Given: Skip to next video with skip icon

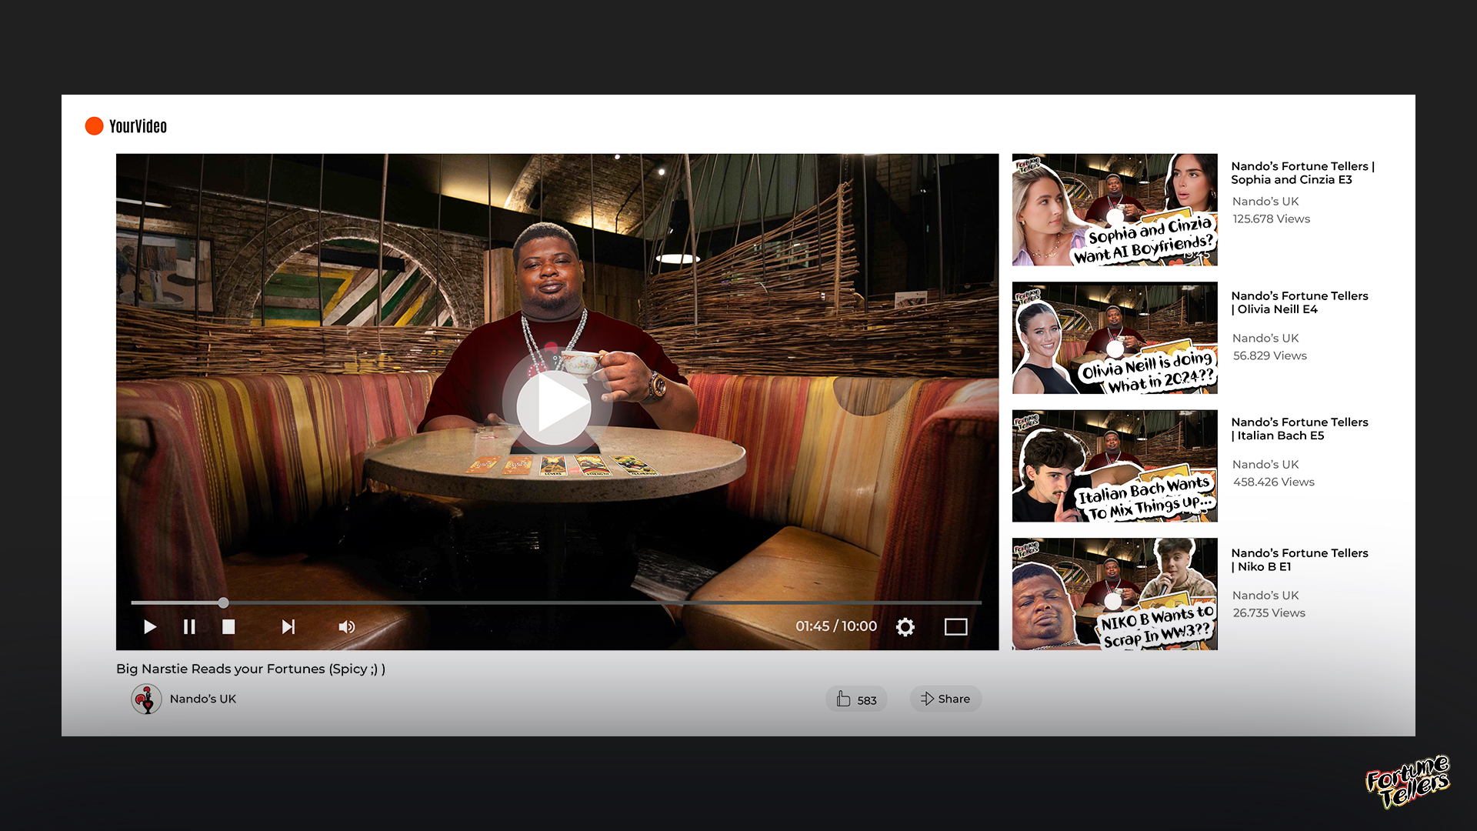Looking at the screenshot, I should pos(288,627).
